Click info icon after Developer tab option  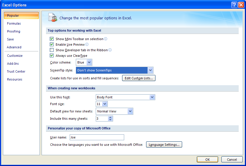pyautogui.click(x=110, y=50)
